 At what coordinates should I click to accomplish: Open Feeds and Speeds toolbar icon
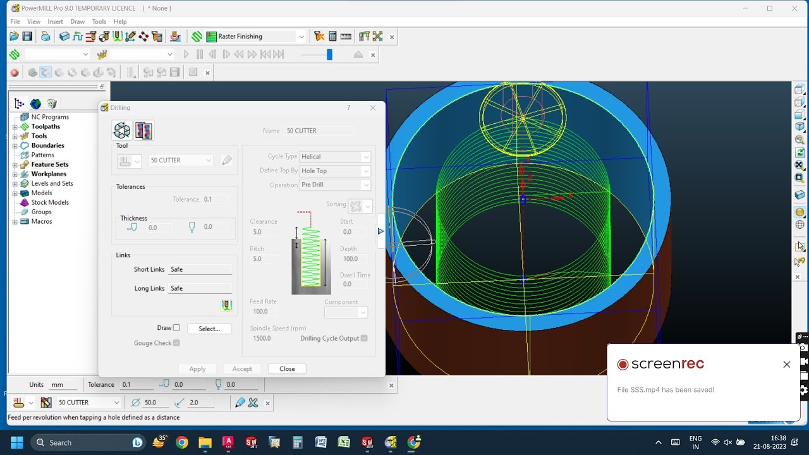[78, 37]
